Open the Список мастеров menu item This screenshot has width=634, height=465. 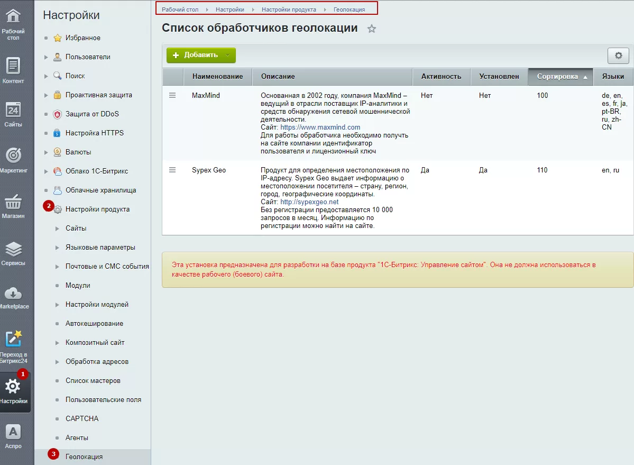click(x=93, y=380)
